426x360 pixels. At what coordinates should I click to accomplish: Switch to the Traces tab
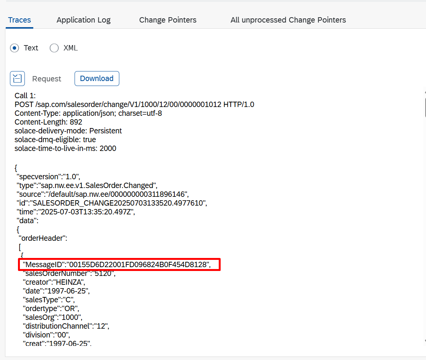click(19, 20)
